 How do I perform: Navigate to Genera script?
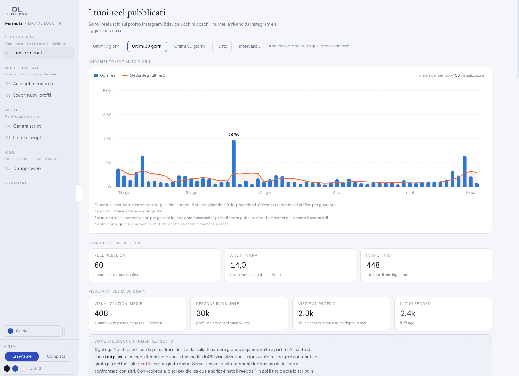[x=39, y=126]
